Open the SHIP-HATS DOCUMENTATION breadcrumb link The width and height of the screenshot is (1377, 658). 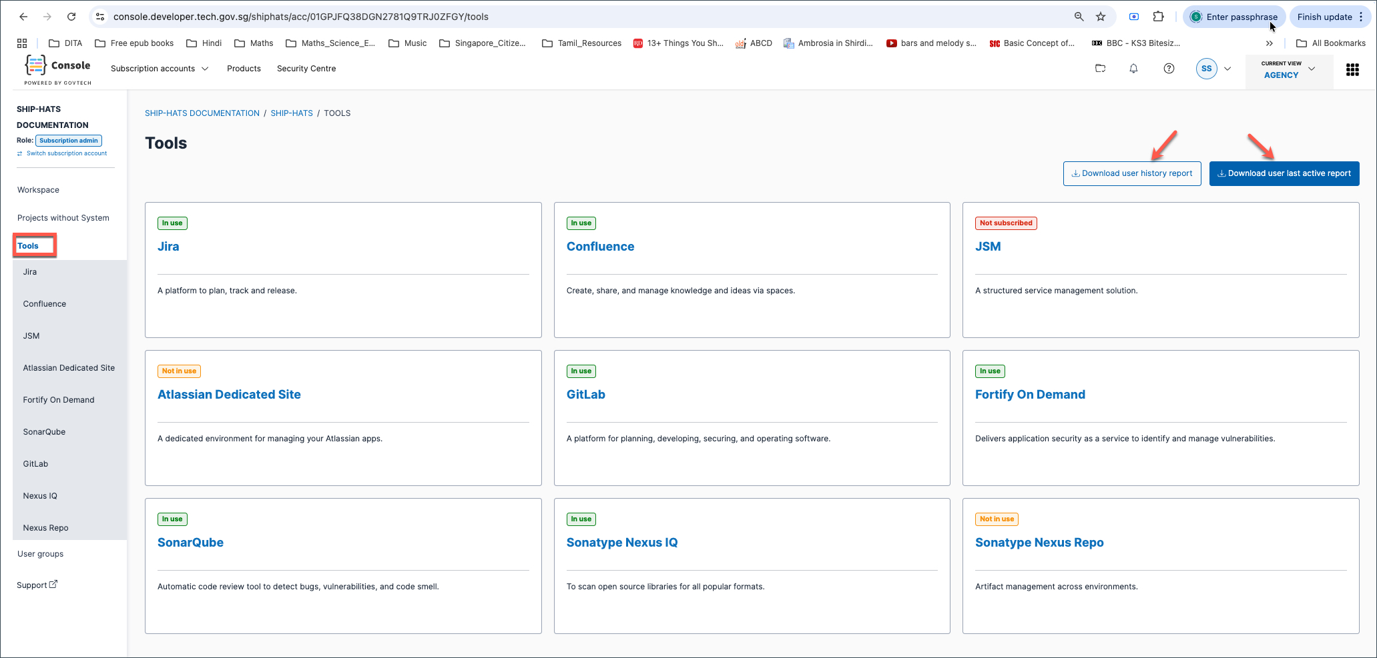pyautogui.click(x=202, y=113)
